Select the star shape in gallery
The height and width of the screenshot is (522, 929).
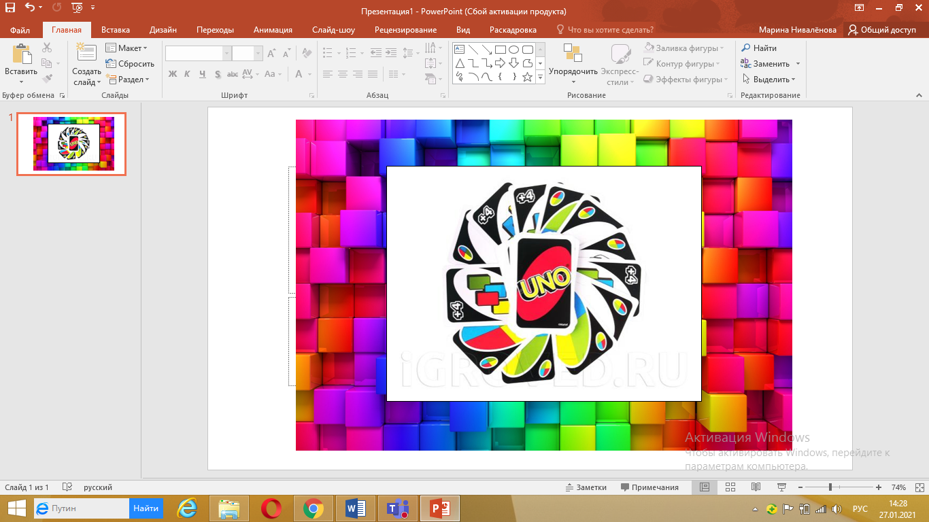coord(527,77)
